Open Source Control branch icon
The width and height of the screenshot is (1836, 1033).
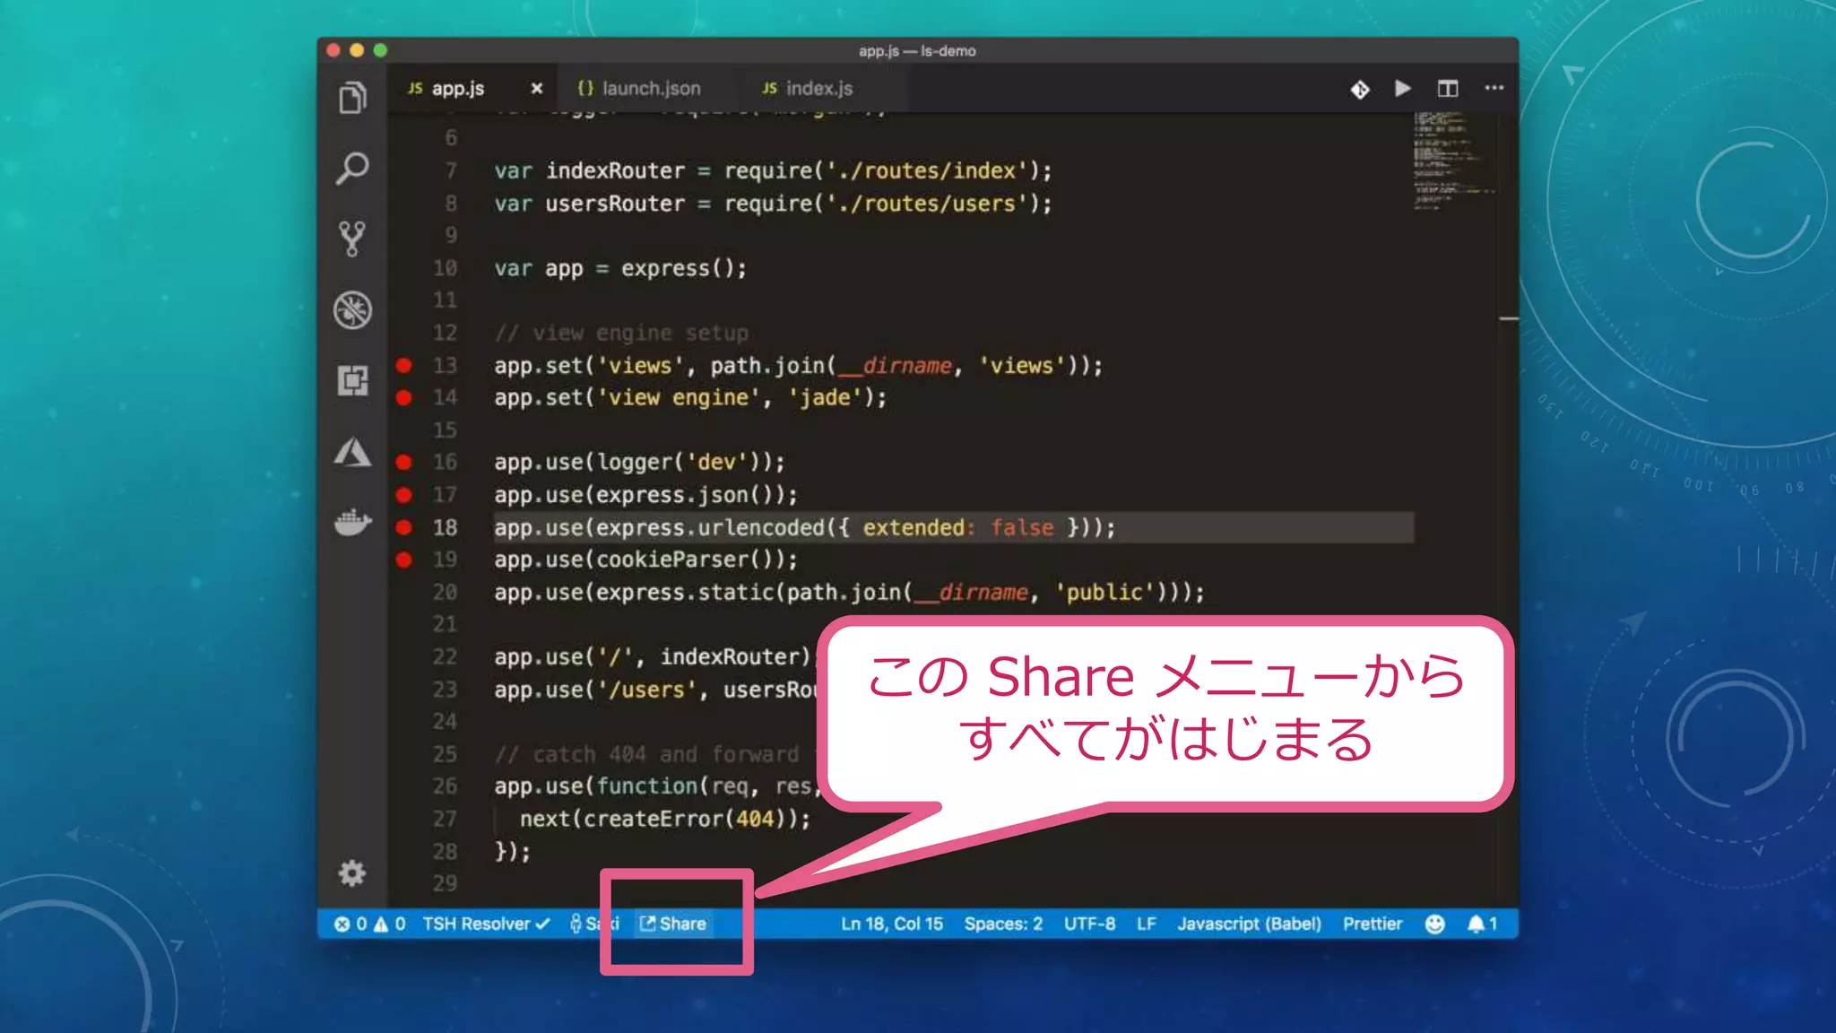click(352, 239)
